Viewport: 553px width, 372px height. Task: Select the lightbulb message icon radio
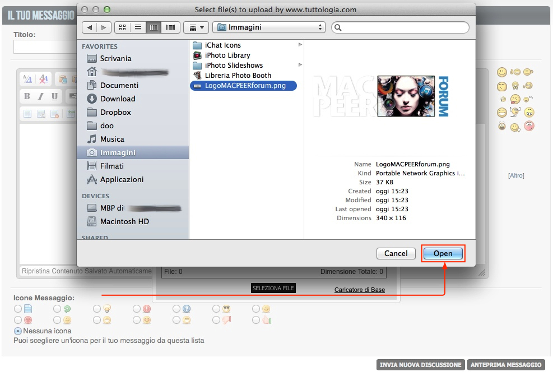(x=97, y=309)
